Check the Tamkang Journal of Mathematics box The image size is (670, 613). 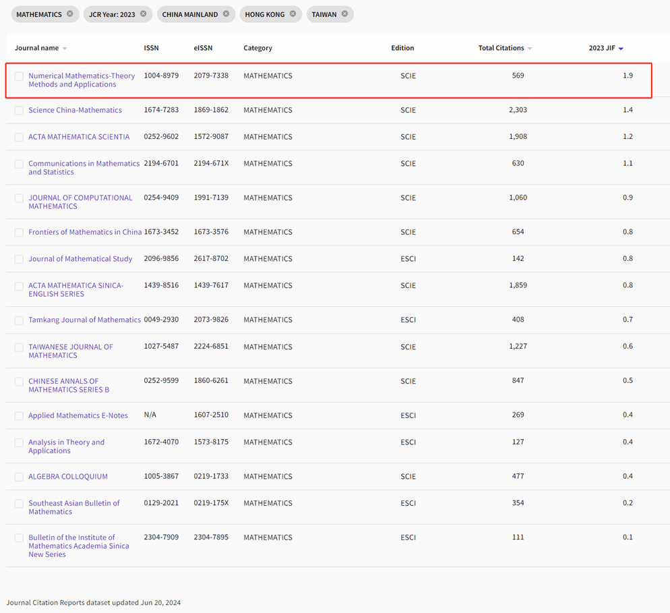(19, 320)
